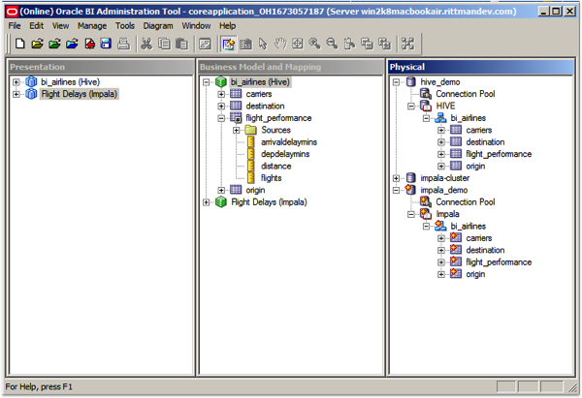Click the Business Model and Mapping pane header
582x398 pixels.
tap(291, 67)
